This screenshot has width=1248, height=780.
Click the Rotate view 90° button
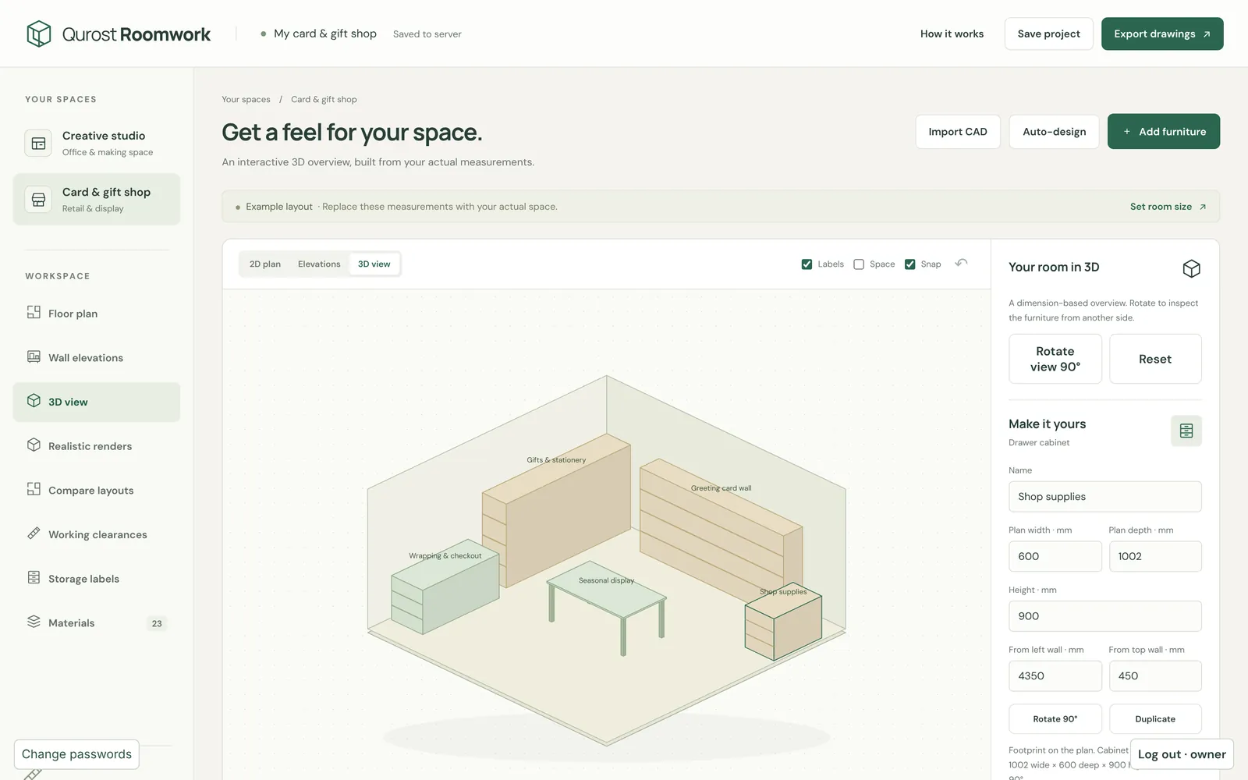click(1055, 359)
